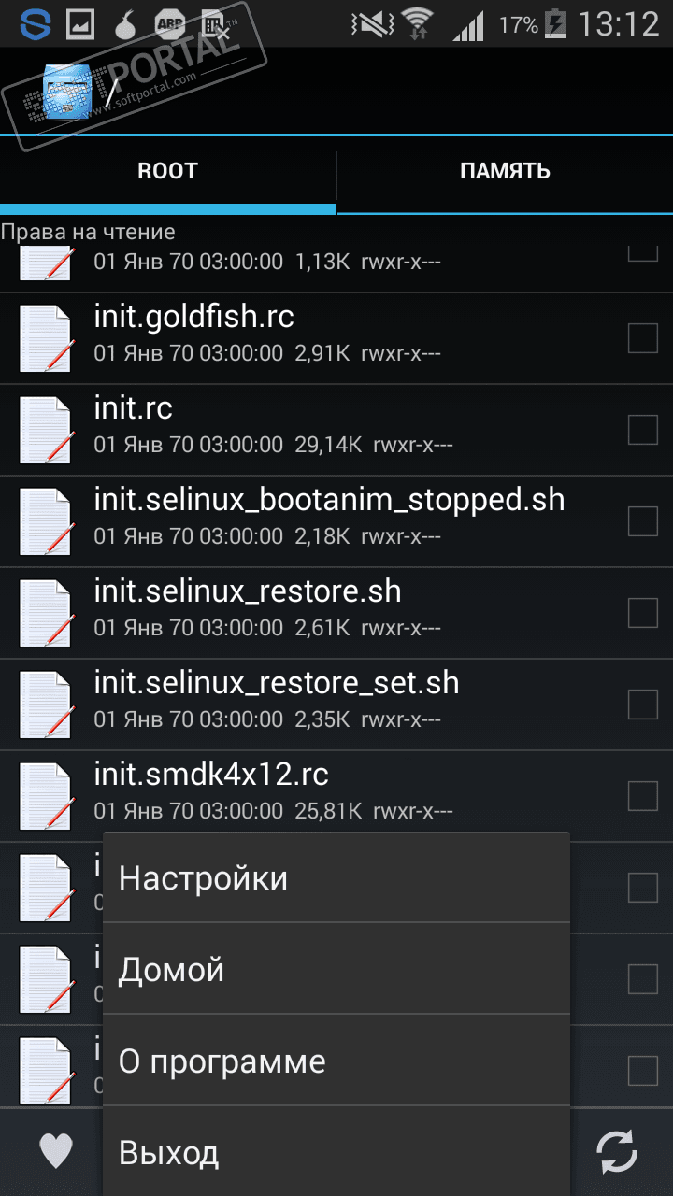Check the init.rc checkbox

[642, 430]
